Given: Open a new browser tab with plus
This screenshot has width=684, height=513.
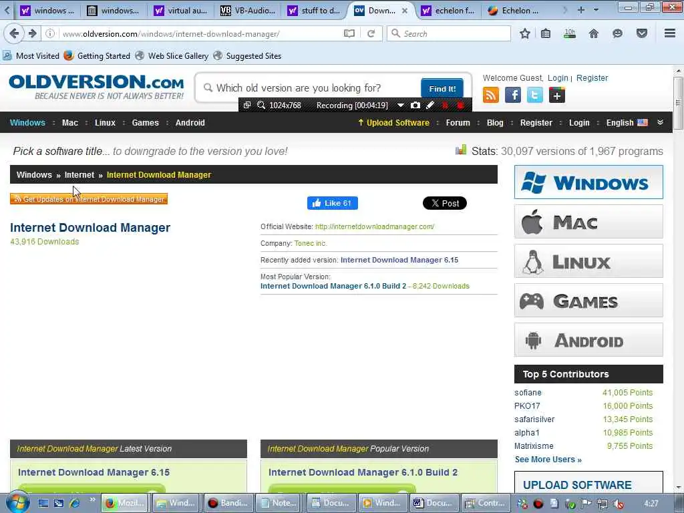Looking at the screenshot, I should [x=580, y=9].
